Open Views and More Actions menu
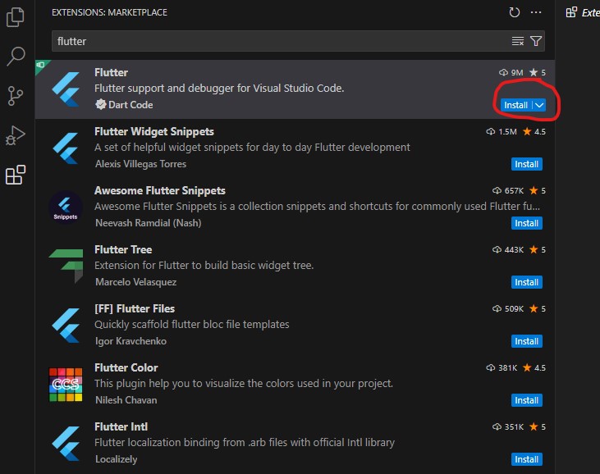Screen dimensions: 600x474 536,12
